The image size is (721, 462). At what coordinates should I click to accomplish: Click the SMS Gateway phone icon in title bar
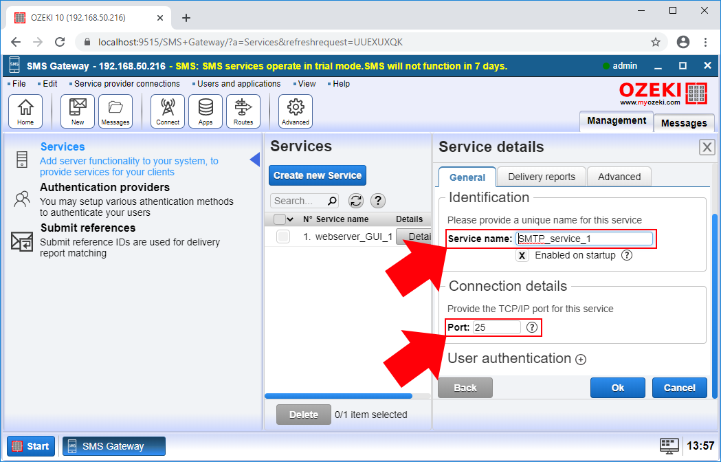click(14, 65)
